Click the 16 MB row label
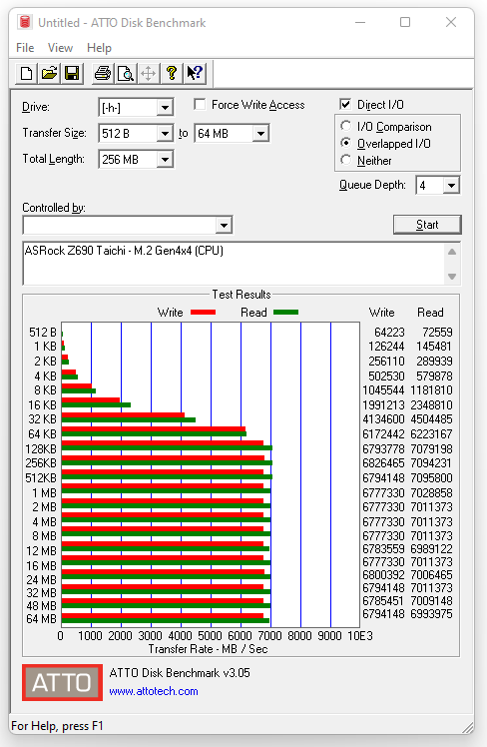487x747 pixels. (42, 565)
